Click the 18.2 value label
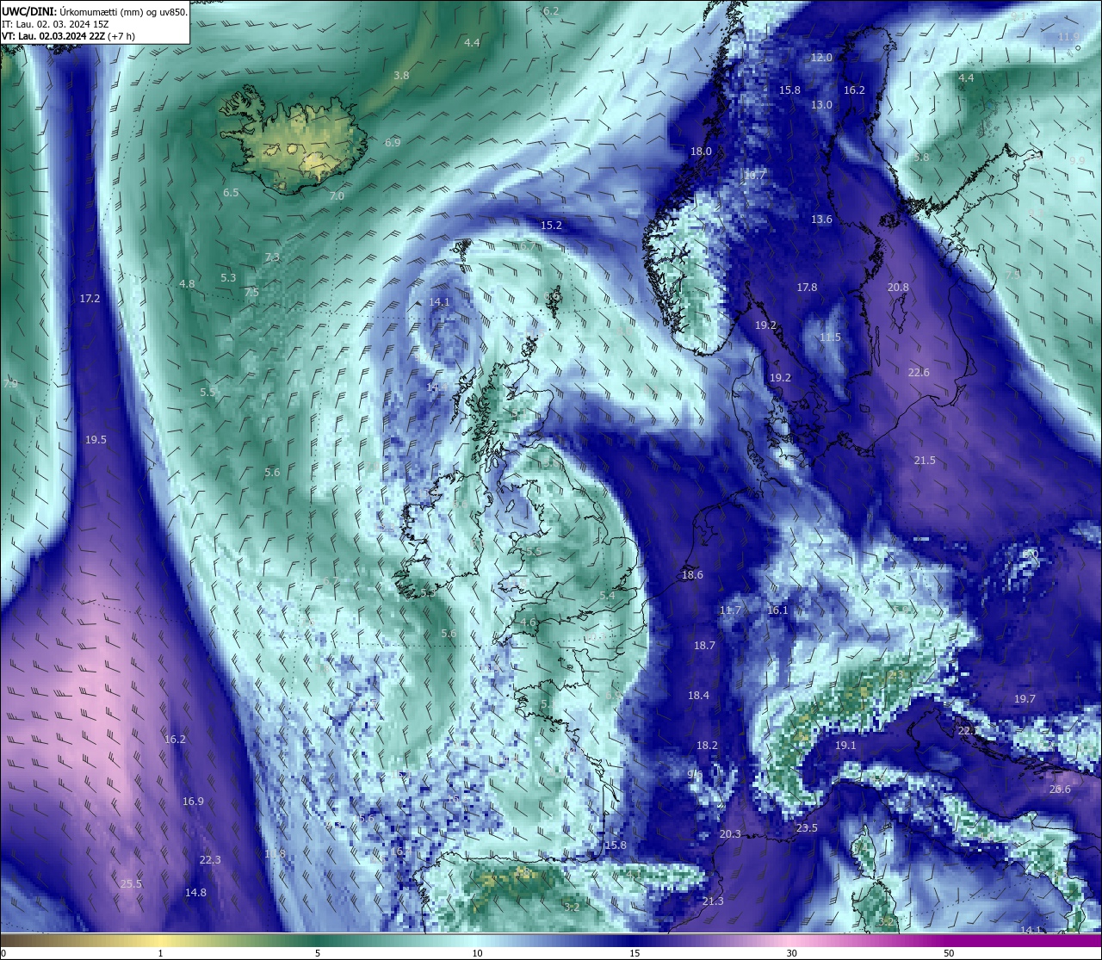 coord(707,746)
